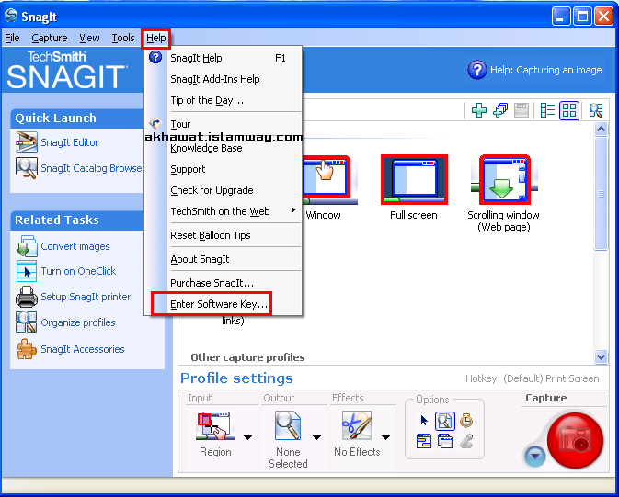
Task: Open Convert images task
Action: point(75,246)
